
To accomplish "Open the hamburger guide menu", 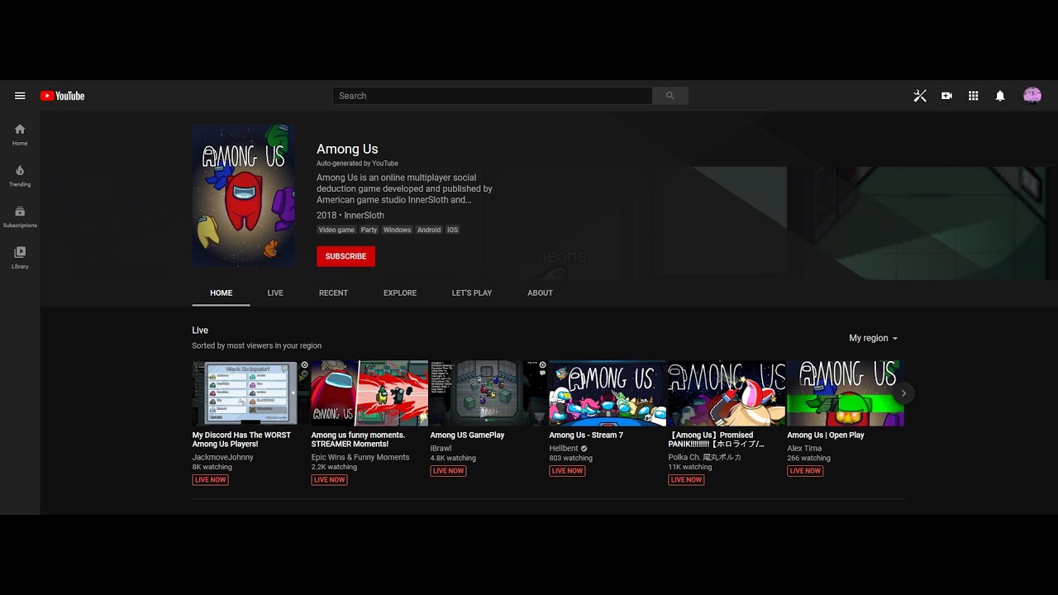I will [x=20, y=96].
